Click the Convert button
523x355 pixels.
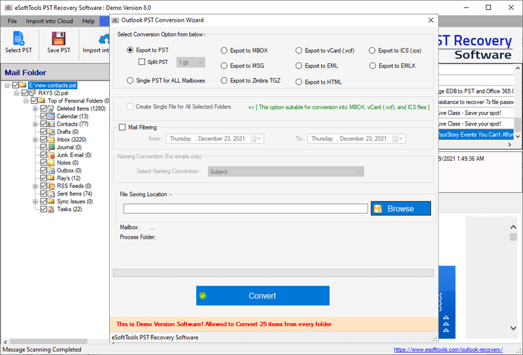coord(263,296)
